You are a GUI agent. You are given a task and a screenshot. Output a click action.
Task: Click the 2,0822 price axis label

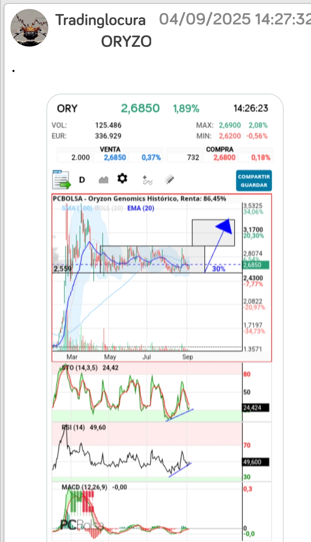click(253, 301)
